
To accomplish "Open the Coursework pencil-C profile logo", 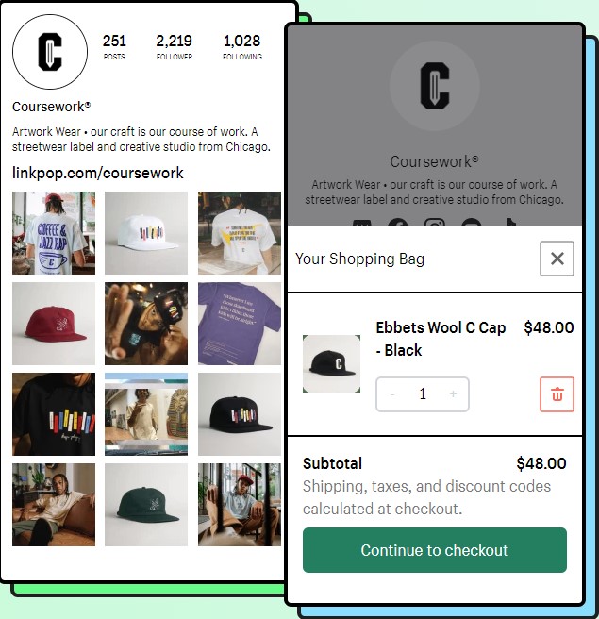I will tap(50, 52).
